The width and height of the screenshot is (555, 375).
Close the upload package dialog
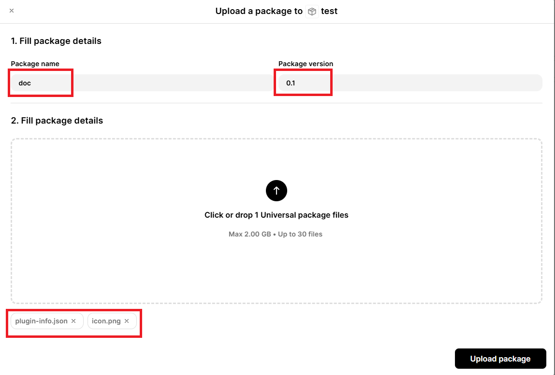12,11
